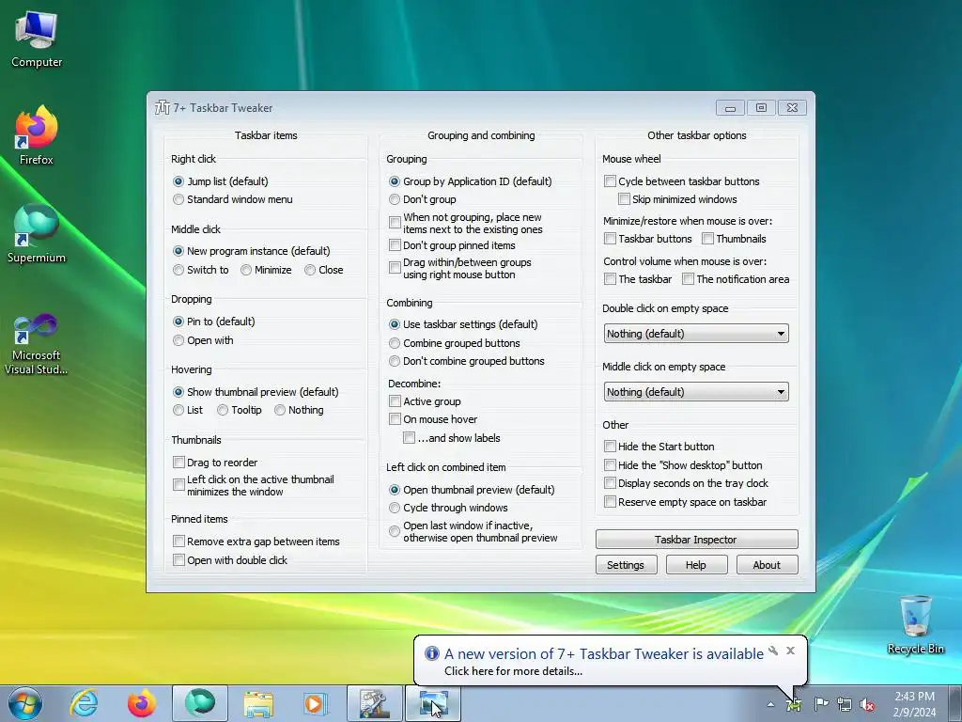Click the 7+ Taskbar Tweaker title icon
This screenshot has height=722, width=962.
tap(162, 107)
